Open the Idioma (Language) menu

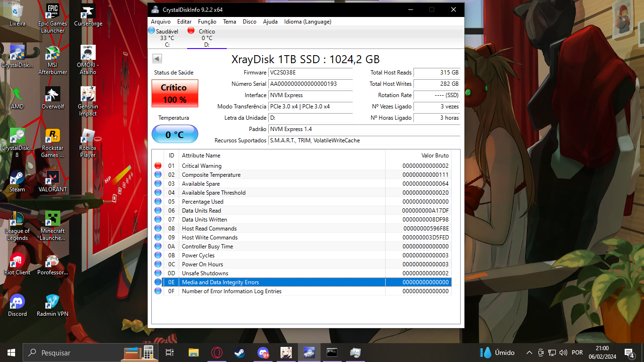click(308, 22)
